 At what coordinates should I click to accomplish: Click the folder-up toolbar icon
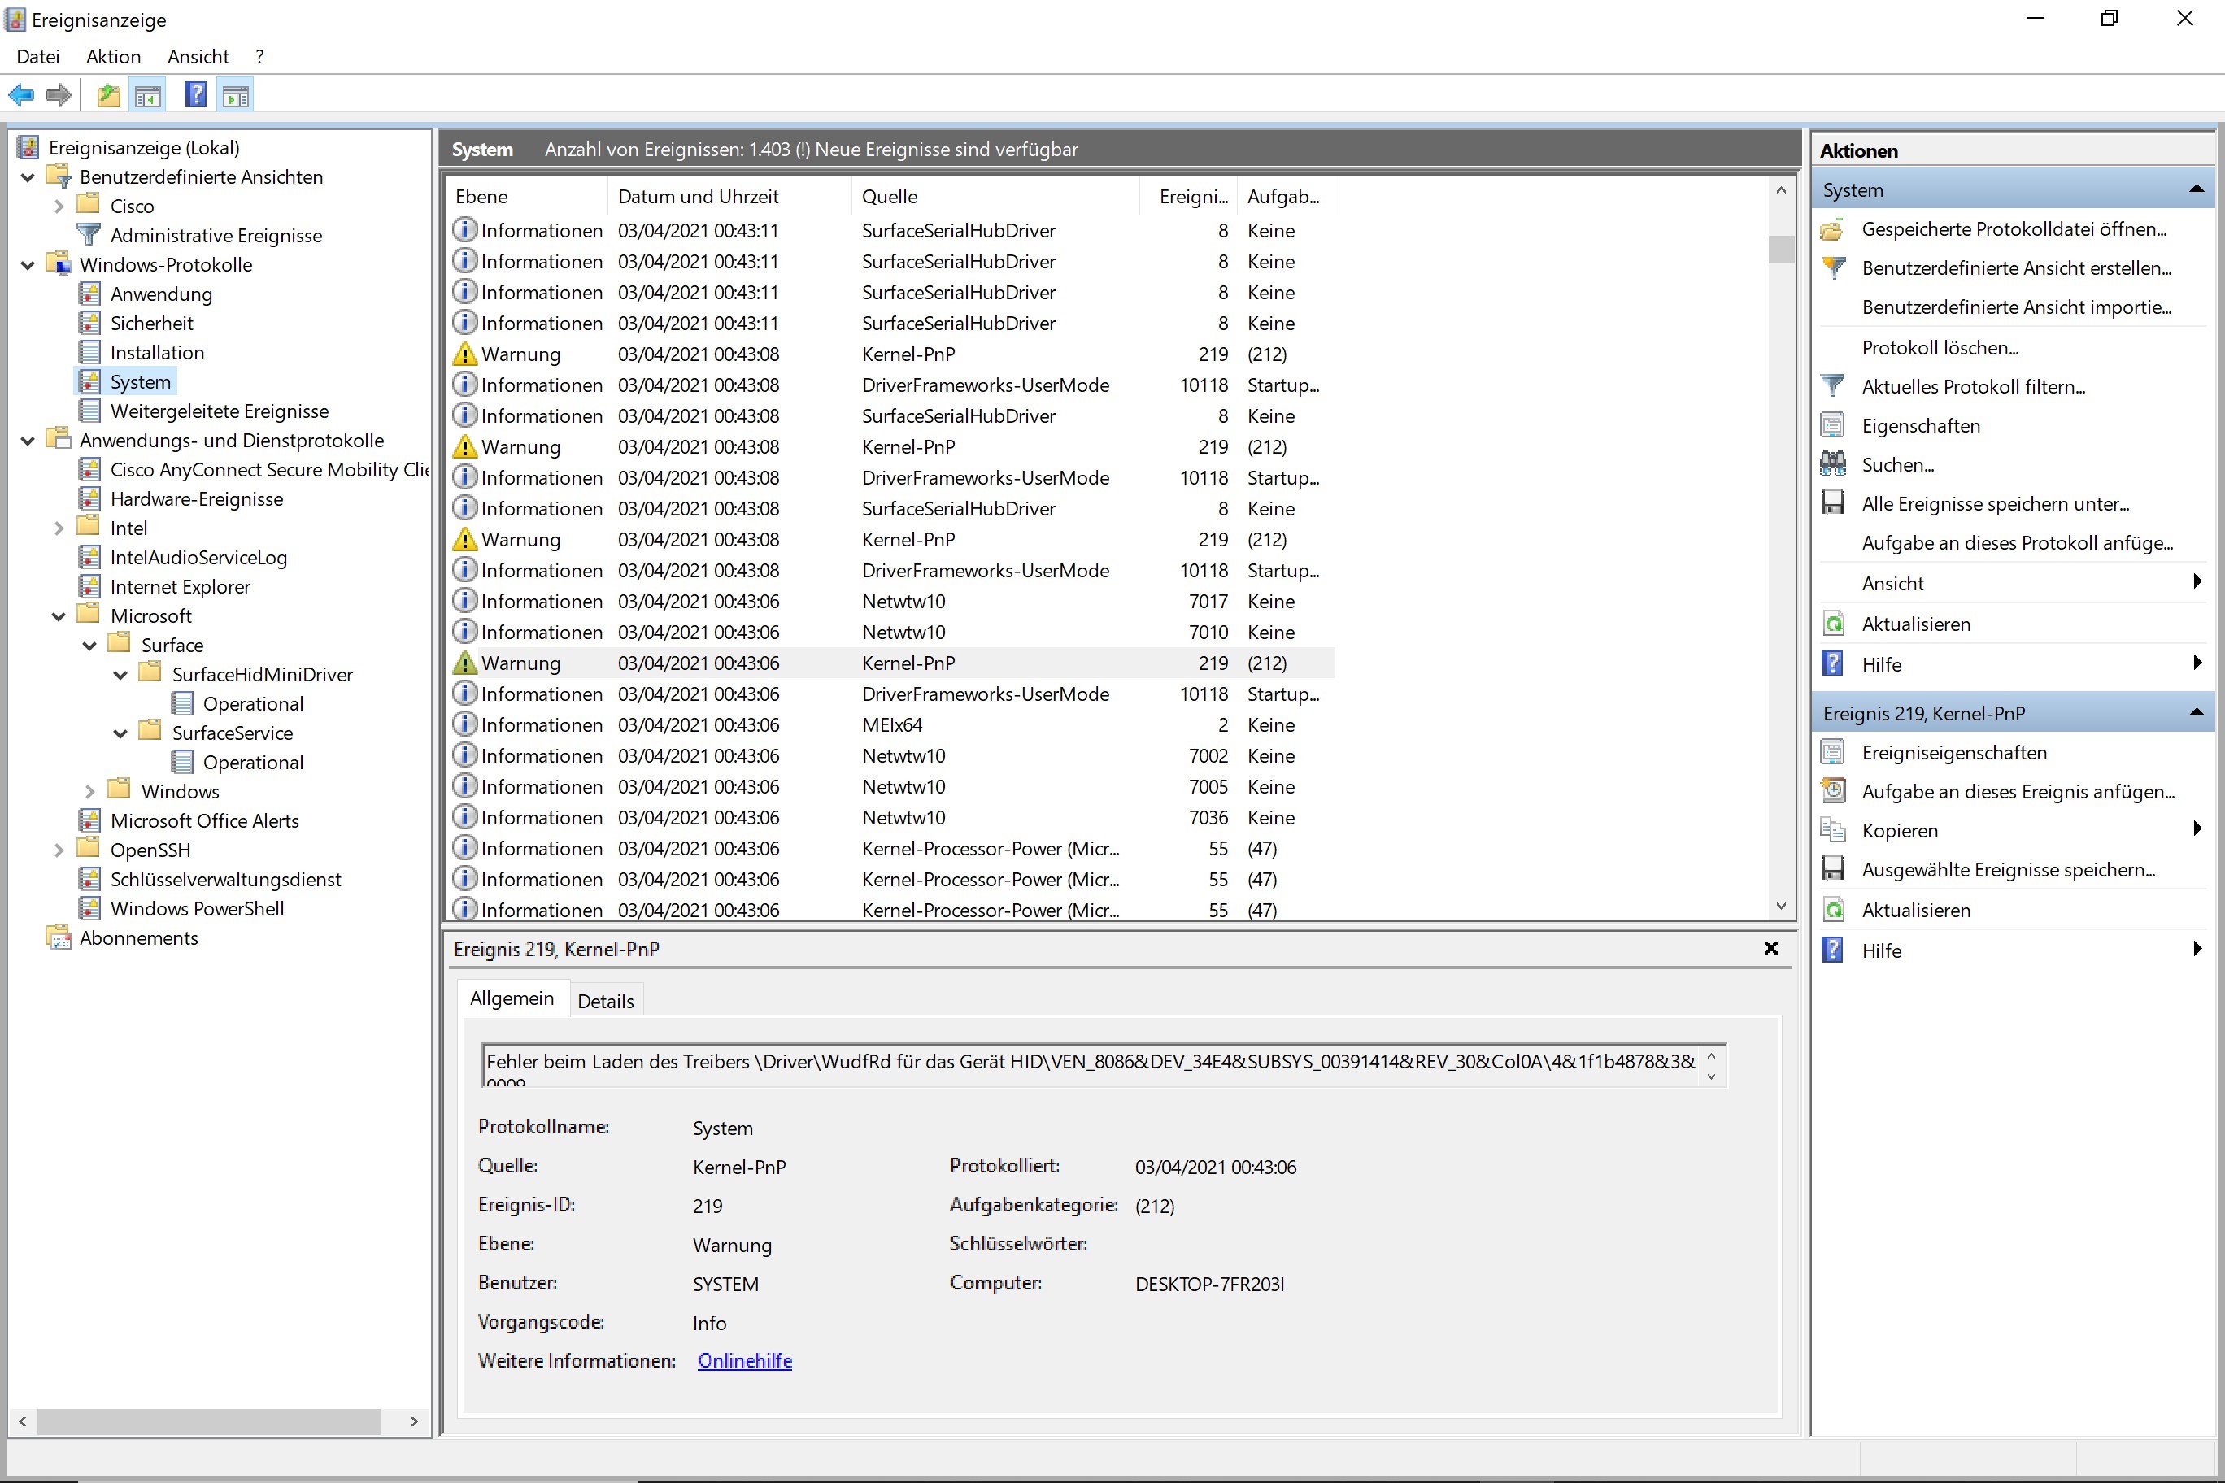tap(109, 94)
